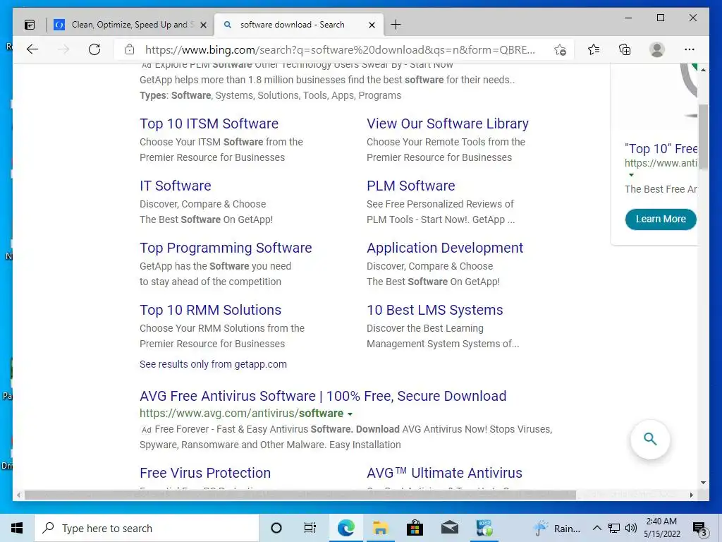
Task: Click the Type here to search box
Action: pyautogui.click(x=147, y=528)
